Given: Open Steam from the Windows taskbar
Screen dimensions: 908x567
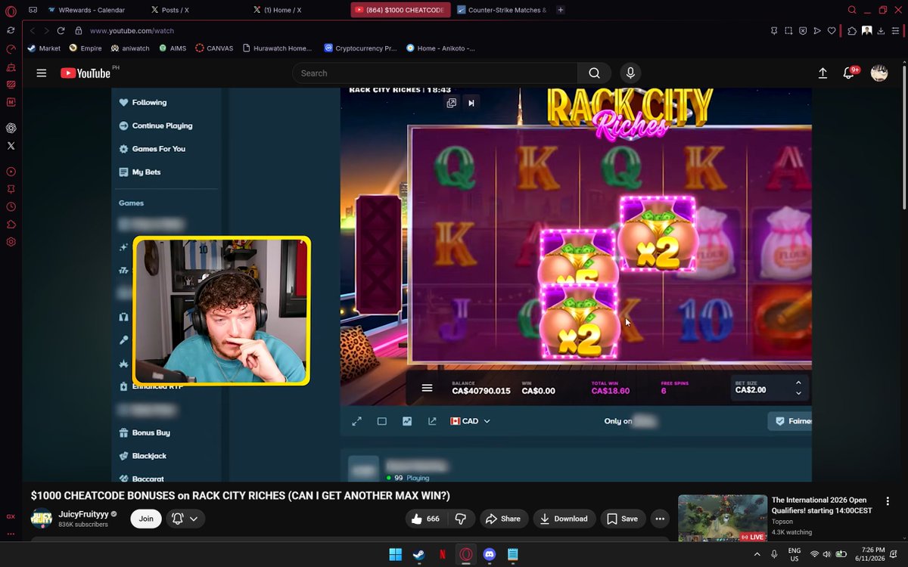Looking at the screenshot, I should [418, 555].
